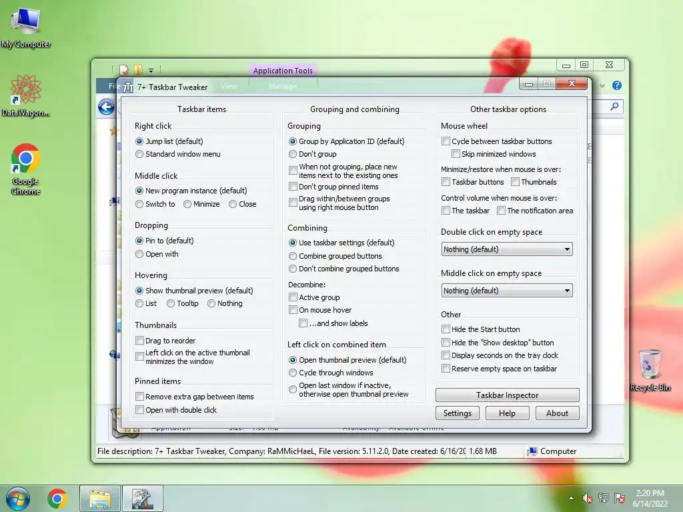Enable volume control over the notification area

click(535, 211)
